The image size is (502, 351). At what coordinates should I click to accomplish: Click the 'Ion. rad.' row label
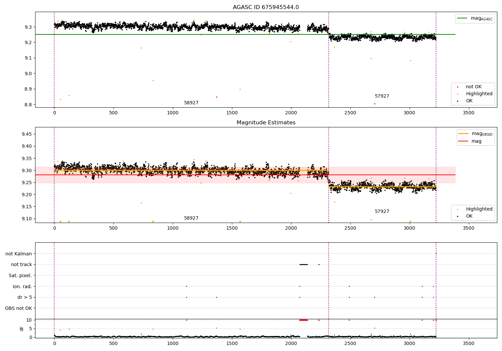22,286
